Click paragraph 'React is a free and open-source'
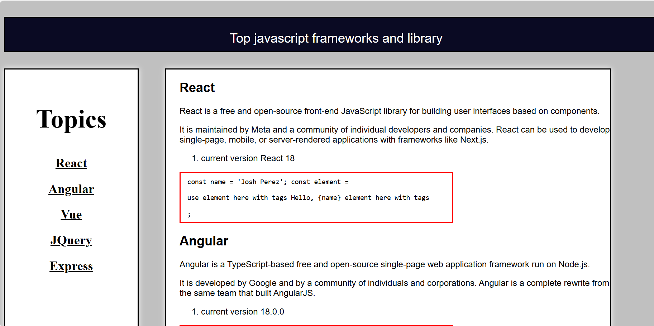Viewport: 654px width, 326px height. pyautogui.click(x=390, y=111)
